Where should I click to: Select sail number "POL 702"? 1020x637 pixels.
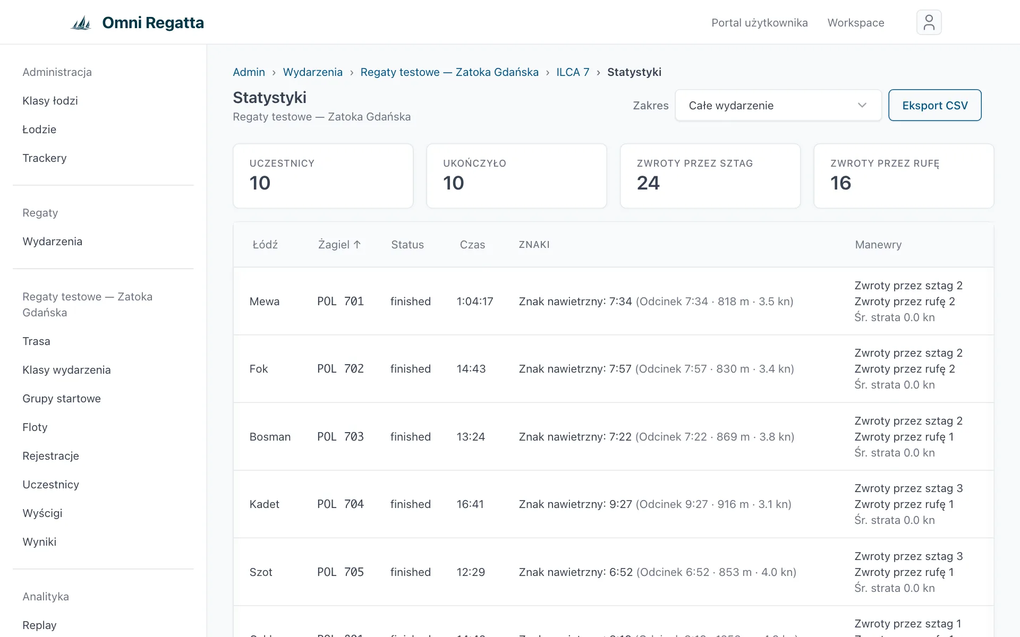click(x=341, y=369)
